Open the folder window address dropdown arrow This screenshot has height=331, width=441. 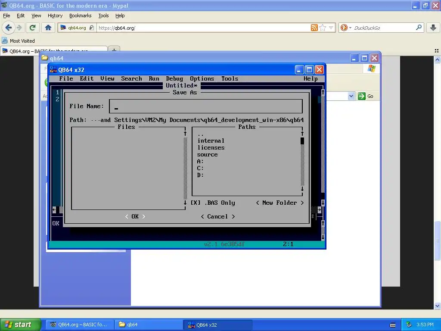pyautogui.click(x=351, y=96)
